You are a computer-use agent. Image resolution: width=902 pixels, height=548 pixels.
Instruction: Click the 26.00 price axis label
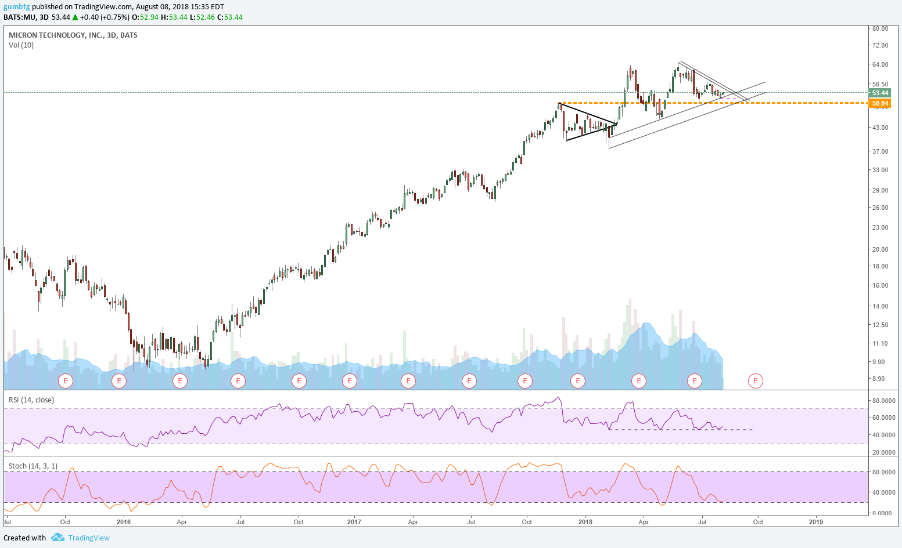(880, 208)
